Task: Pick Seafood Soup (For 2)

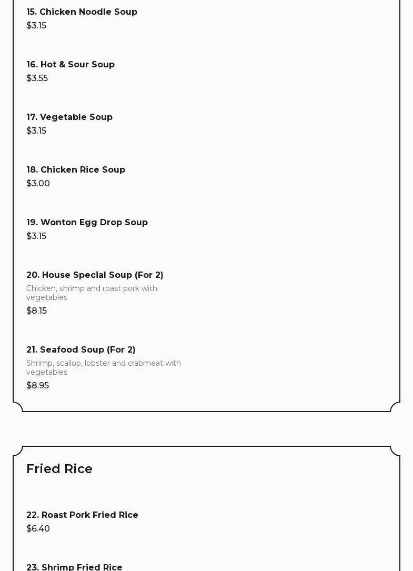Action: [x=81, y=349]
